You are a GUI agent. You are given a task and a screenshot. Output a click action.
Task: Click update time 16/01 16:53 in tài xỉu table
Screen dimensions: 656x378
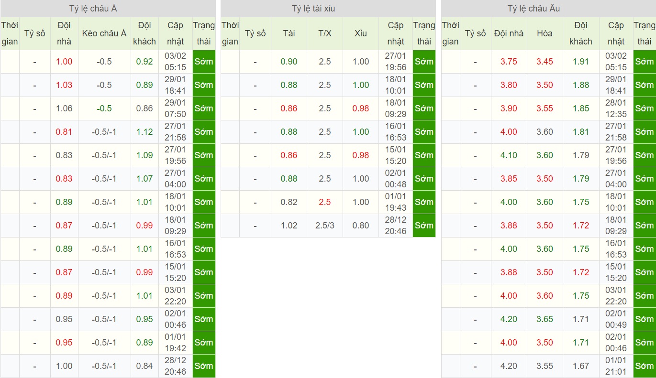click(396, 132)
